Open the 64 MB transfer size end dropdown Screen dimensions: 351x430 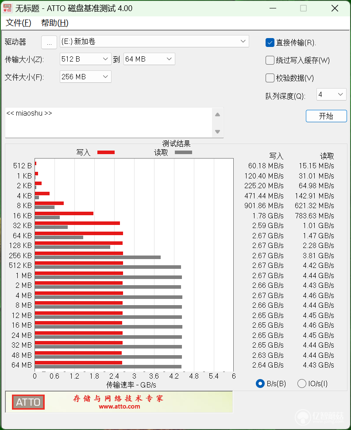click(149, 59)
